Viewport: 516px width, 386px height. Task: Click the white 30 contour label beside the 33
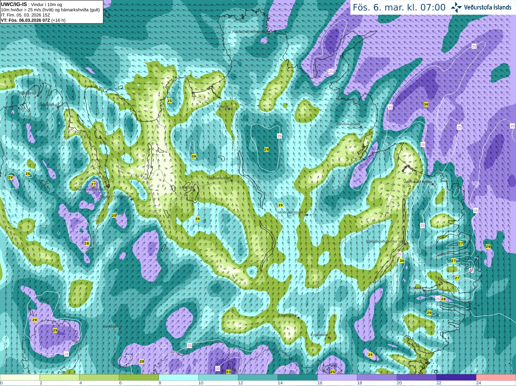[x=218, y=368]
